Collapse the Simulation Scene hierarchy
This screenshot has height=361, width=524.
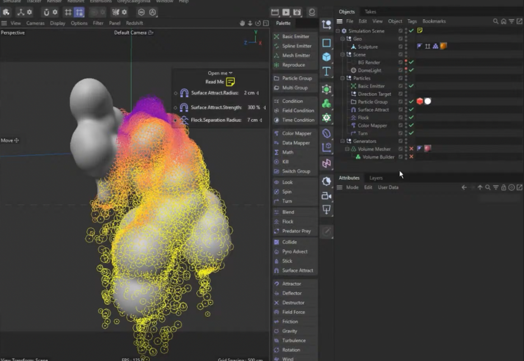pyautogui.click(x=338, y=31)
